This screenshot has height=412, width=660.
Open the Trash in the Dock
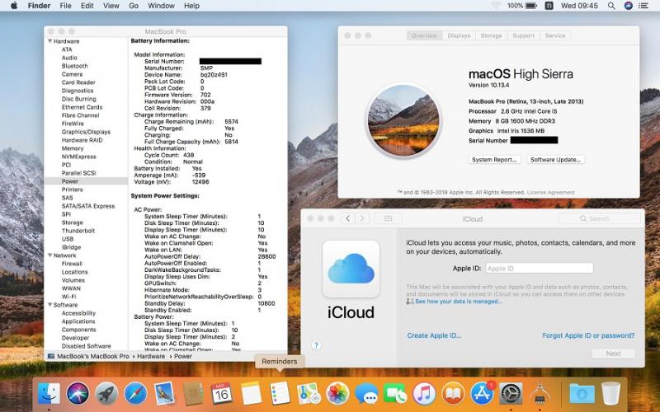pos(611,394)
